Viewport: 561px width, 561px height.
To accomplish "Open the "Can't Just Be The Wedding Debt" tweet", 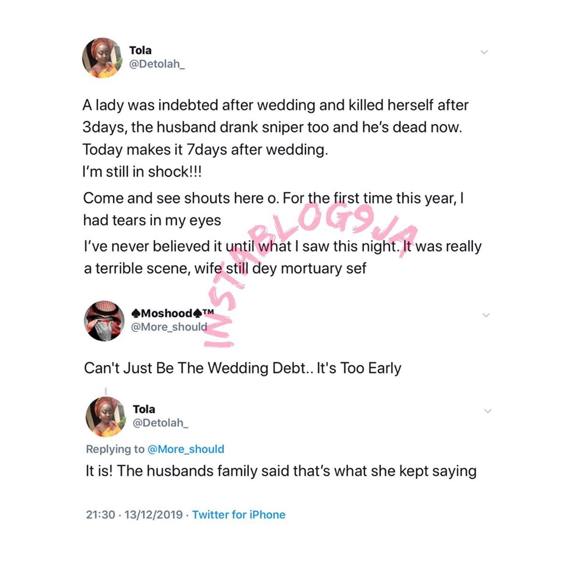I will click(x=243, y=368).
